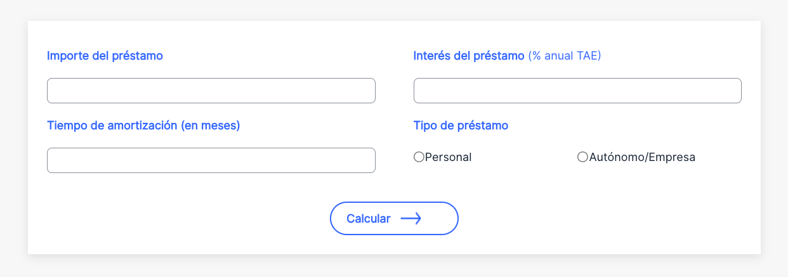Click the radio circle beside Personal
Image resolution: width=788 pixels, height=277 pixels.
pos(419,157)
